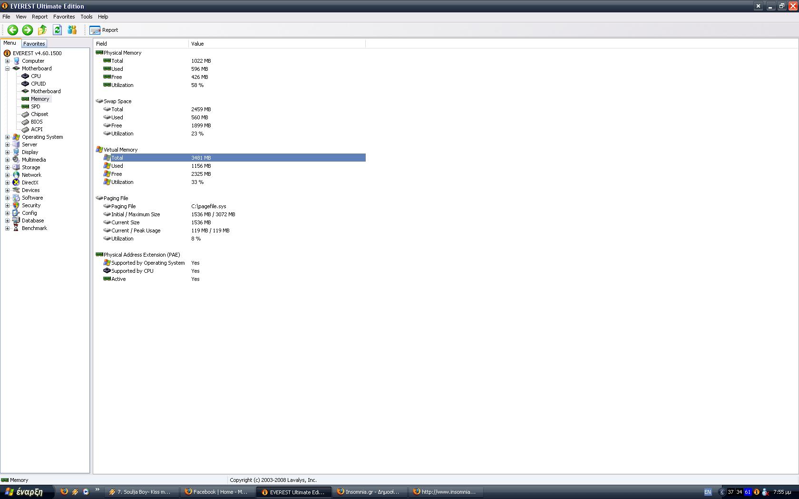Select the Swap Space Total 2459 MB row
799x499 pixels.
pyautogui.click(x=230, y=109)
